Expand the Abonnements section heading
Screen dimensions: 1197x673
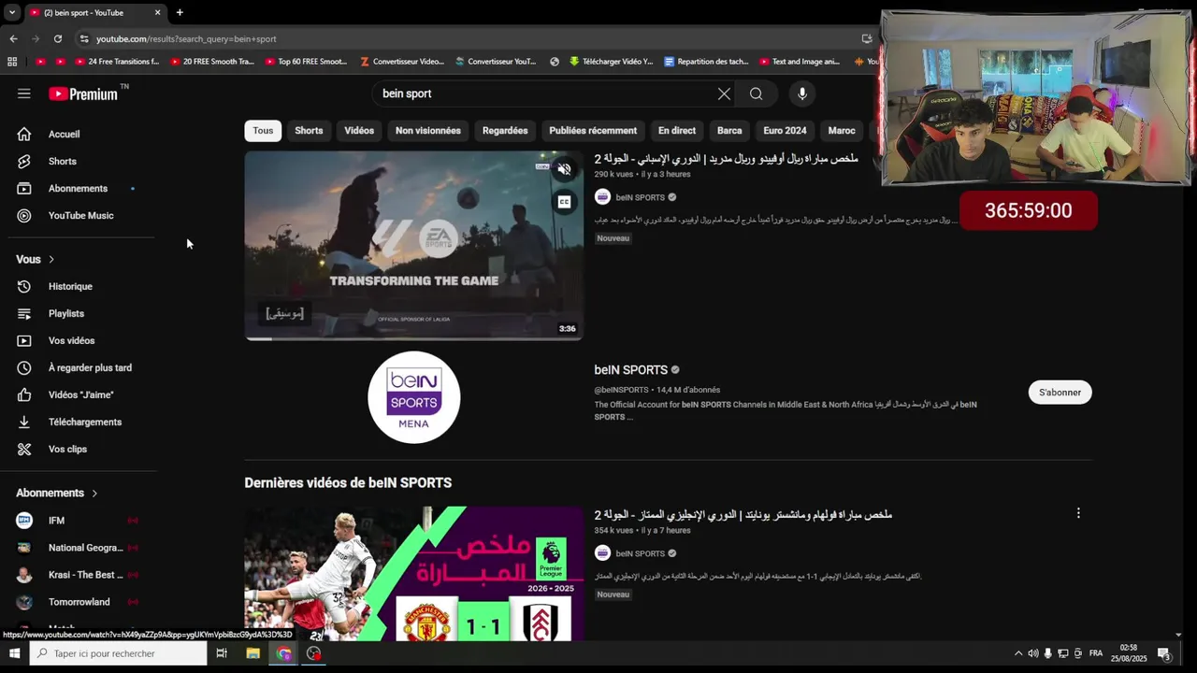[57, 493]
